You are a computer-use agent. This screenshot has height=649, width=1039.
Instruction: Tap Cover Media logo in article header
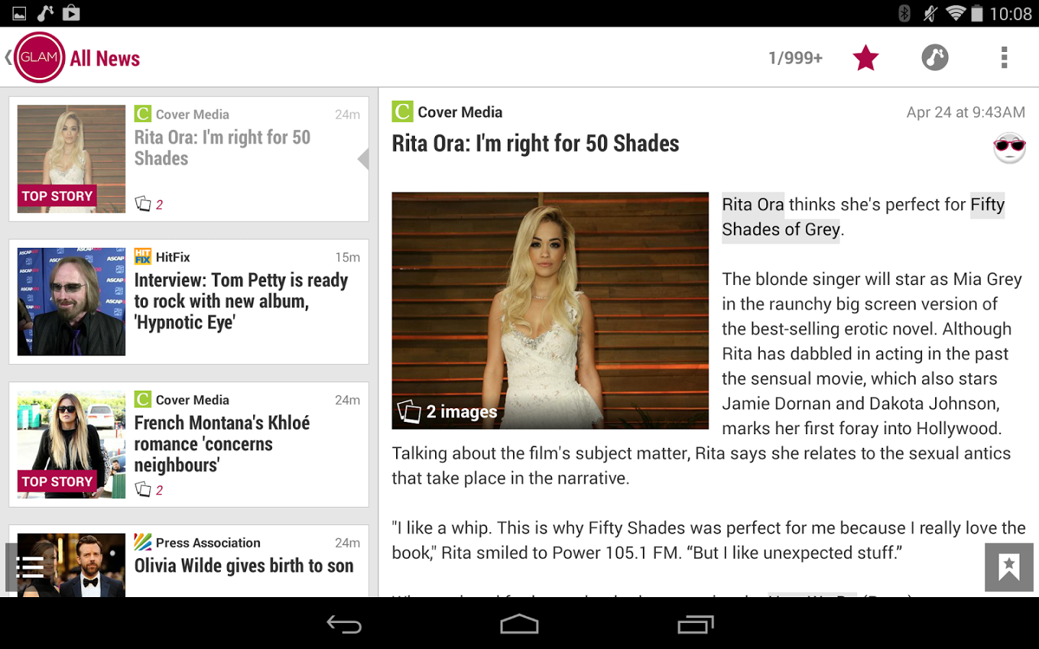pyautogui.click(x=403, y=112)
